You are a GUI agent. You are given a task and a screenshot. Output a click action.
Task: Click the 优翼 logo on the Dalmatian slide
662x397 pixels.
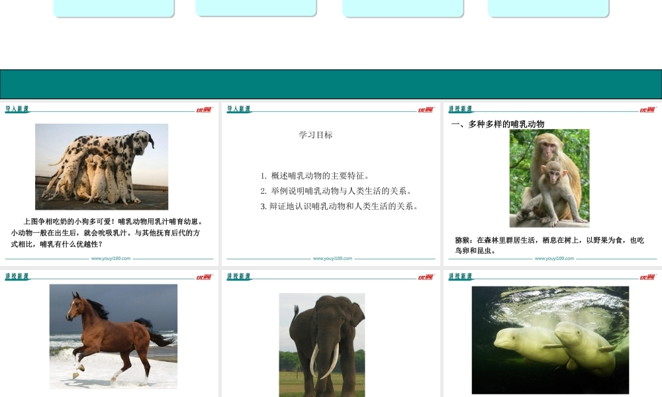tap(203, 110)
